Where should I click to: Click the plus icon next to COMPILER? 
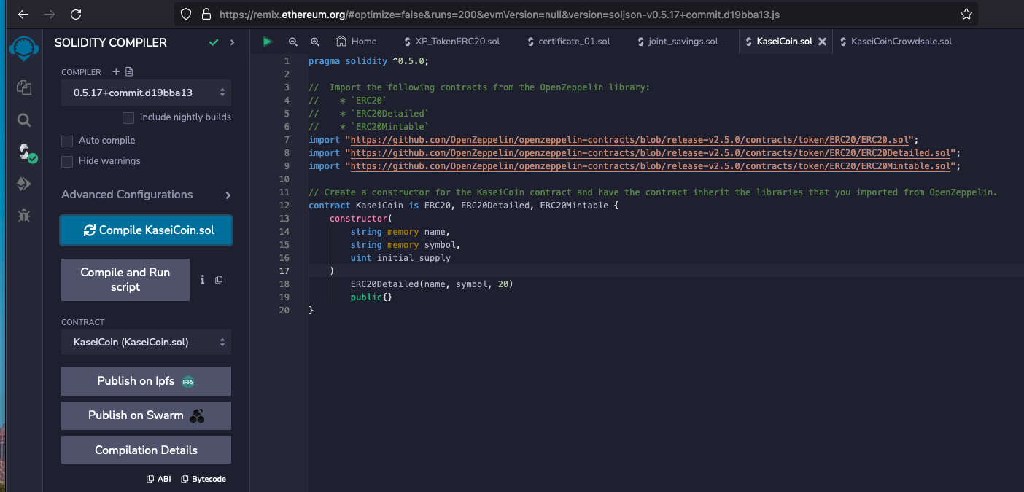pyautogui.click(x=115, y=71)
